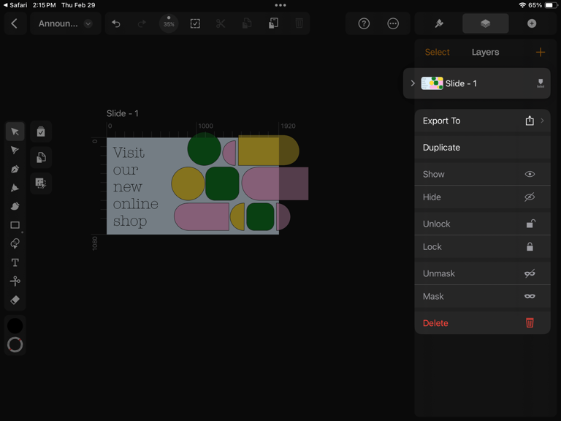The height and width of the screenshot is (421, 561).
Task: Open the library plus circle panel
Action: tap(532, 23)
